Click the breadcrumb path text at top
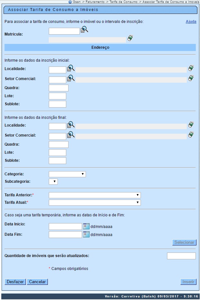200x300 pixels. pos(136,2)
